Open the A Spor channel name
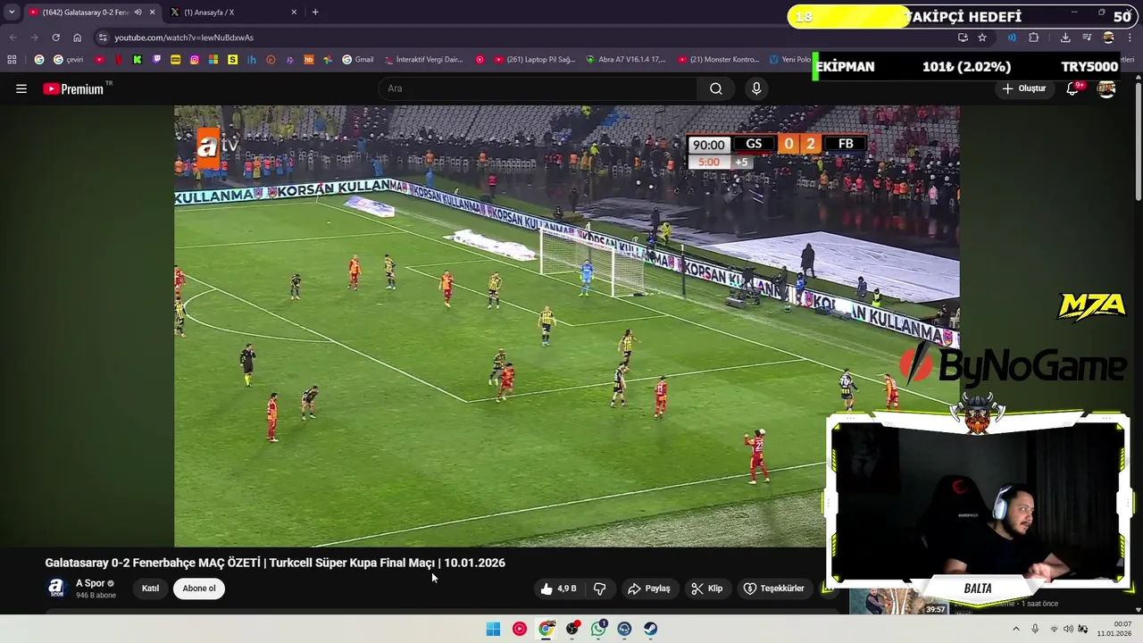The height and width of the screenshot is (643, 1143). tap(90, 583)
